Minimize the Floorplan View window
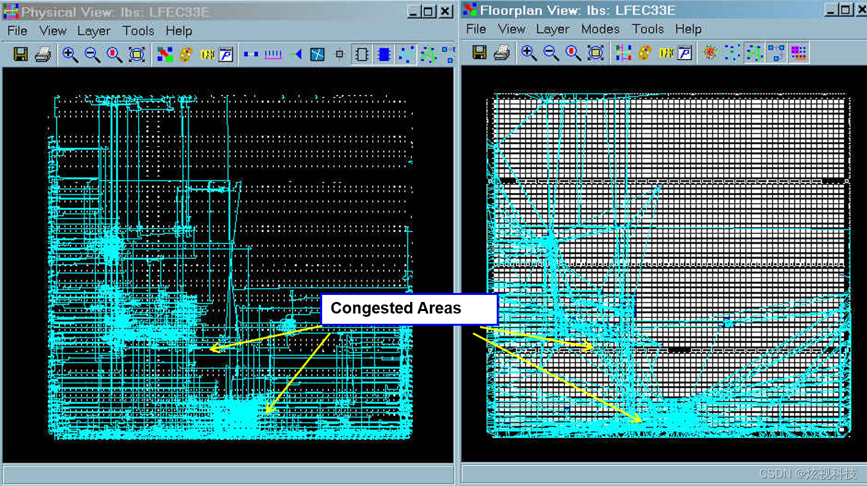The image size is (867, 486). pos(832,10)
